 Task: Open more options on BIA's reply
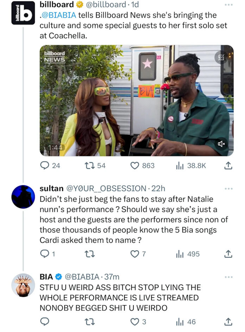coord(228,277)
